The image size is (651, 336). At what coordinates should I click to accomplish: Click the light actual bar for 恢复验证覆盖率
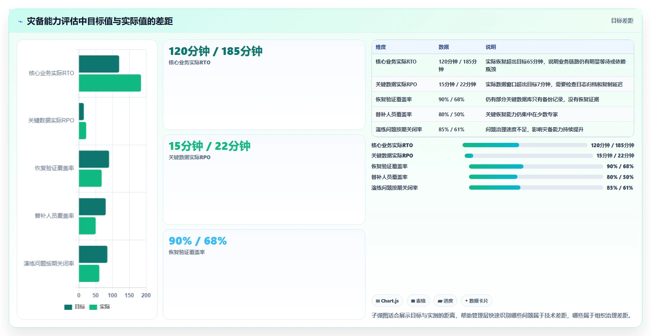[90, 178]
